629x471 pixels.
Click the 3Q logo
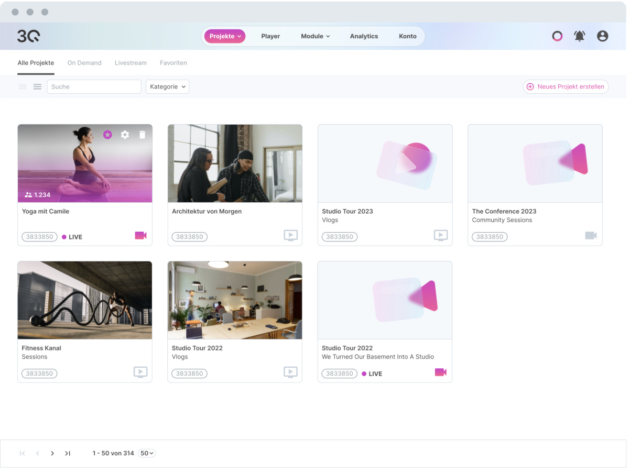[x=28, y=36]
